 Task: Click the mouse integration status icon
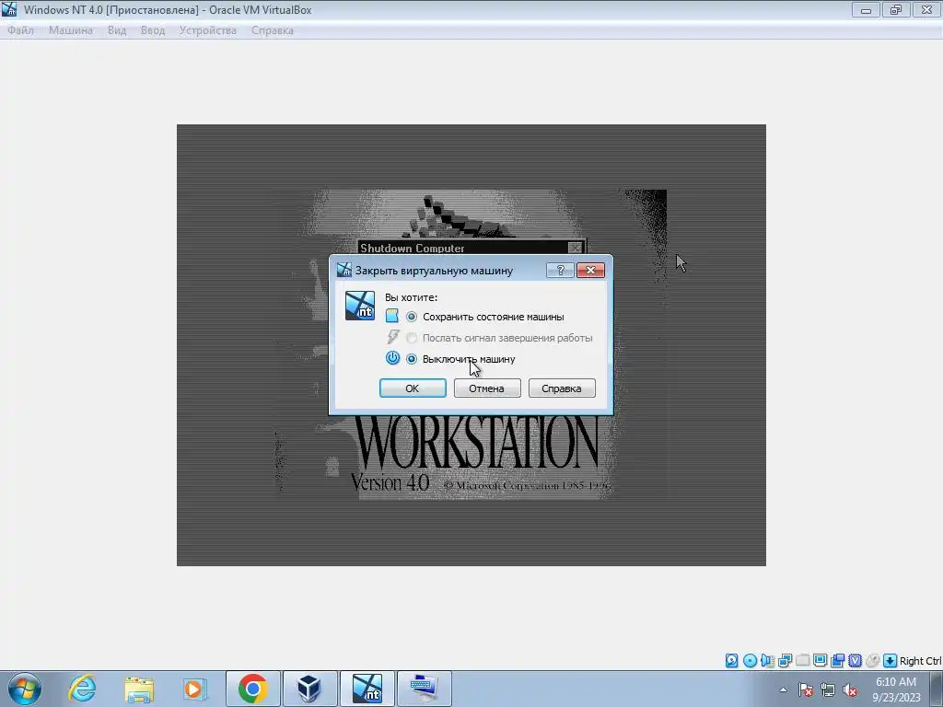pyautogui.click(x=872, y=661)
